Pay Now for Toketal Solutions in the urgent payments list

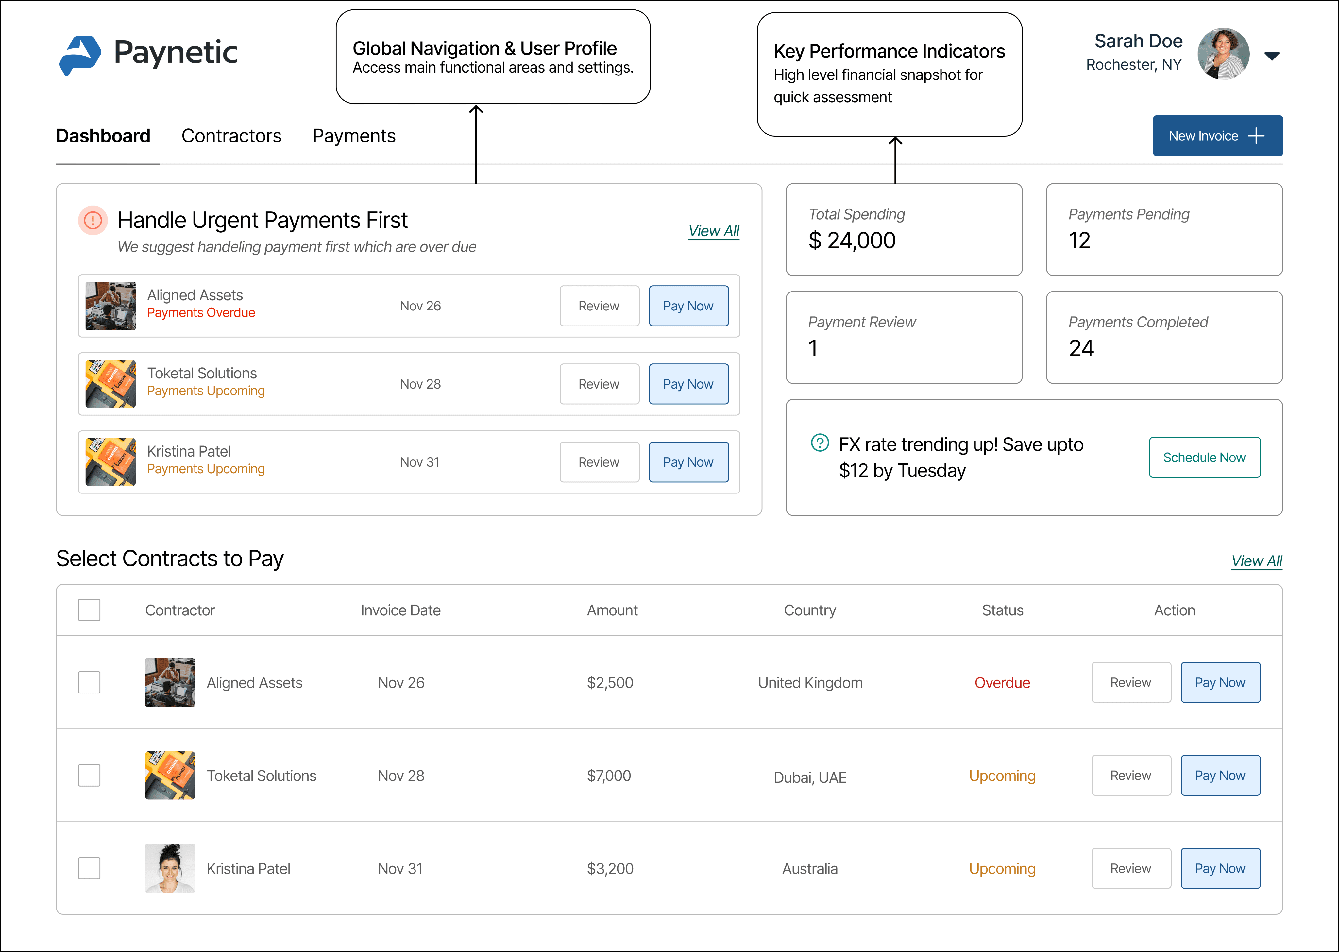[688, 384]
